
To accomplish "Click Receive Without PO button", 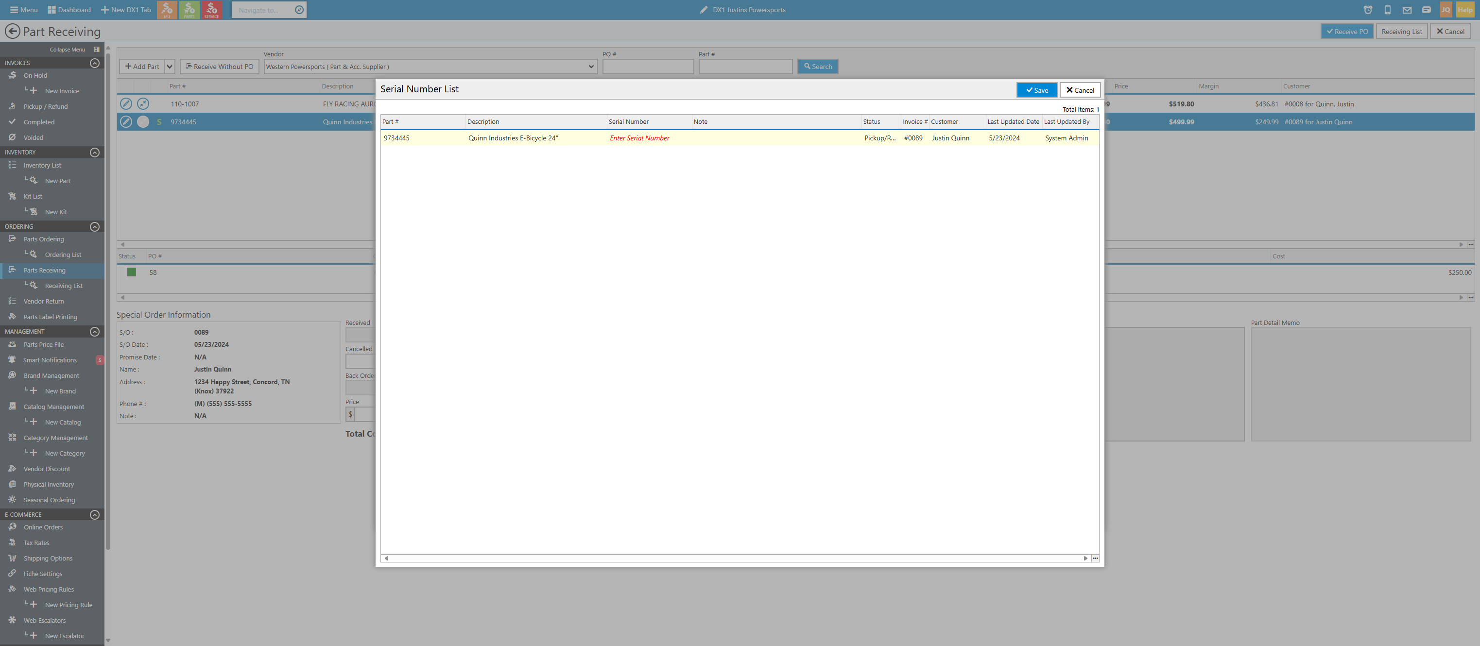I will point(220,67).
